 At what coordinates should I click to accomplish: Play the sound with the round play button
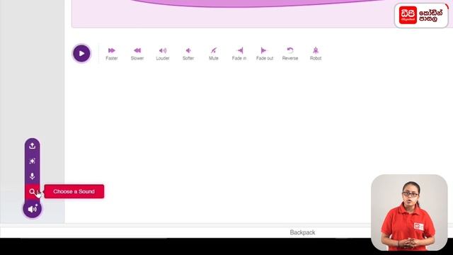tap(81, 54)
